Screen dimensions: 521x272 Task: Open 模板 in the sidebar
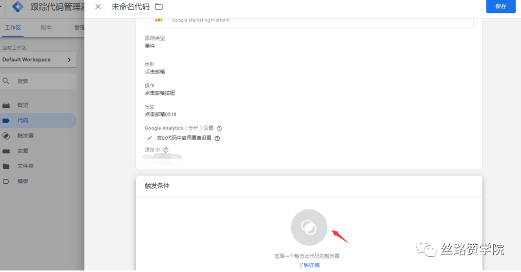[23, 181]
